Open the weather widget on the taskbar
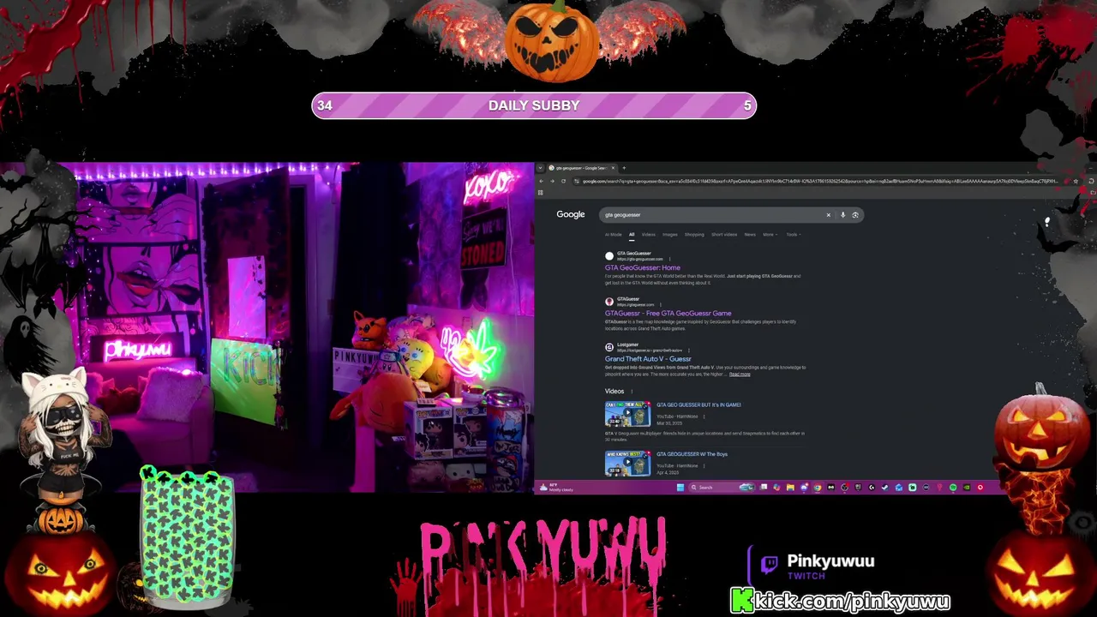Viewport: 1097px width, 617px height. tap(555, 488)
